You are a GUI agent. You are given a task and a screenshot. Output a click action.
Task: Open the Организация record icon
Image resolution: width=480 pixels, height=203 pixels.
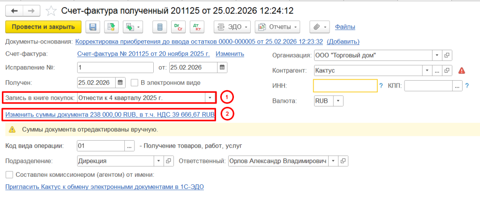pos(447,55)
